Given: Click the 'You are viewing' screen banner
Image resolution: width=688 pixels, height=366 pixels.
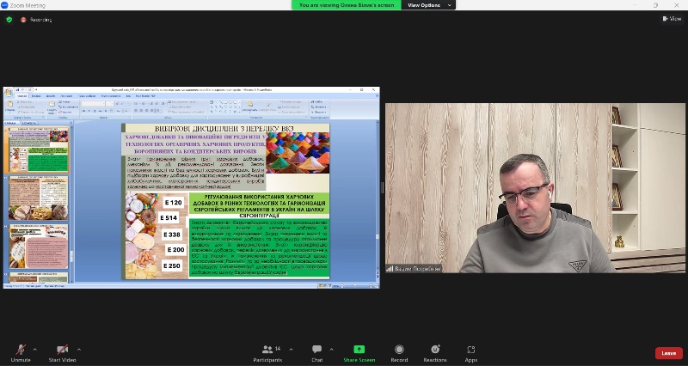Looking at the screenshot, I should [x=347, y=5].
